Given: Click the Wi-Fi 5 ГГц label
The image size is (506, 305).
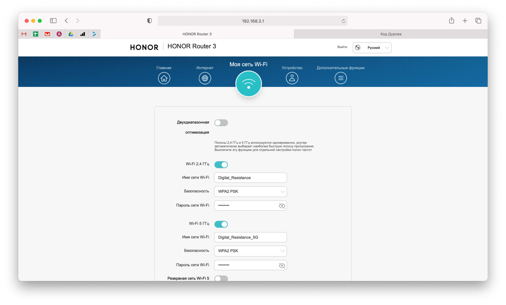Looking at the screenshot, I should point(199,224).
